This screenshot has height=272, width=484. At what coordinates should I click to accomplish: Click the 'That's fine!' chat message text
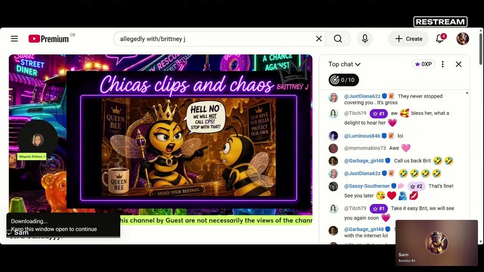point(441,186)
